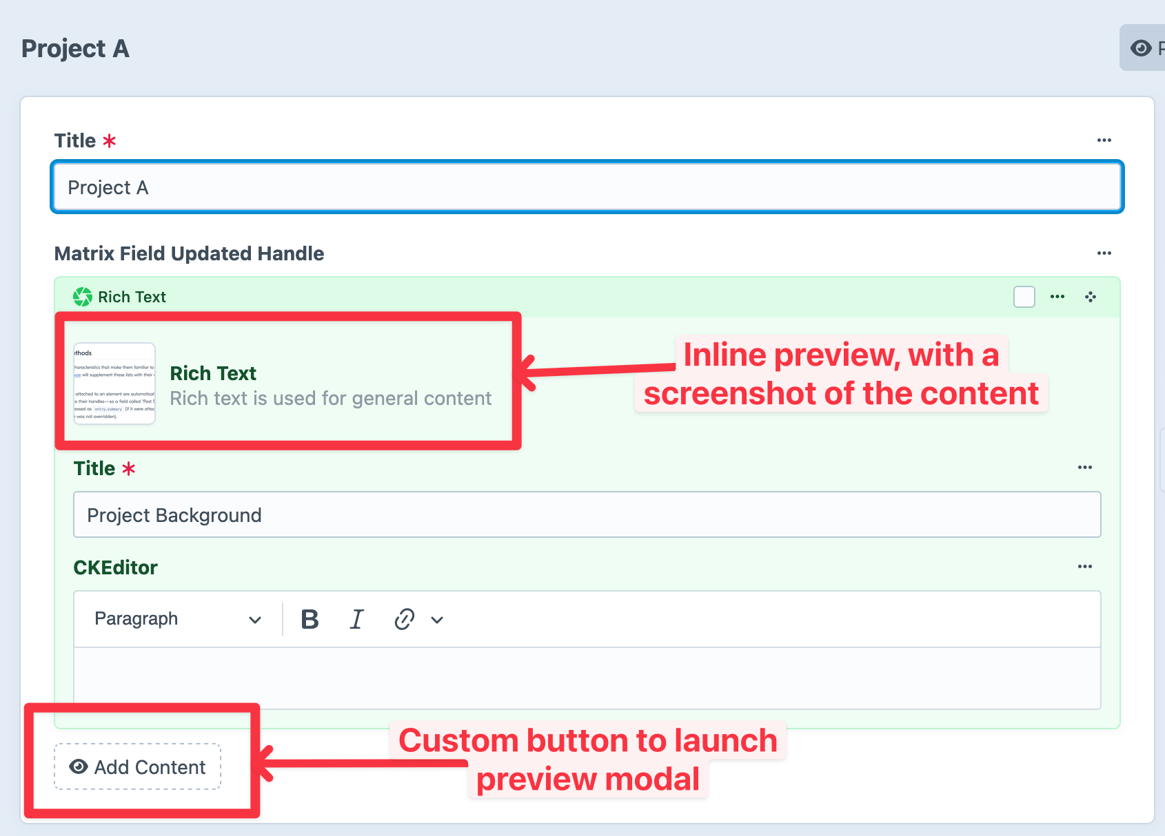
Task: Click the insert link icon
Action: pyautogui.click(x=404, y=620)
